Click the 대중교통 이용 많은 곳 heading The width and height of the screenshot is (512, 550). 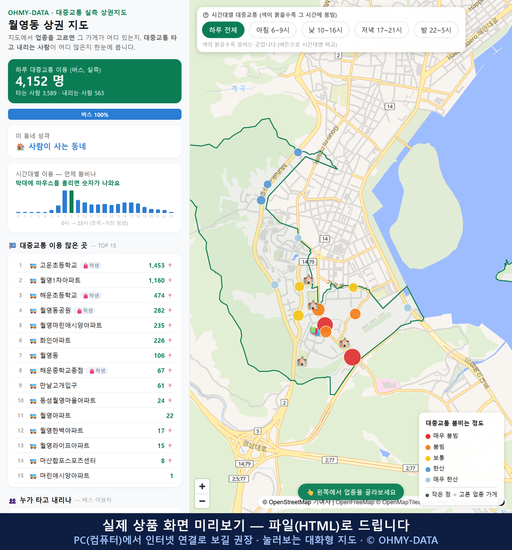[x=53, y=245]
